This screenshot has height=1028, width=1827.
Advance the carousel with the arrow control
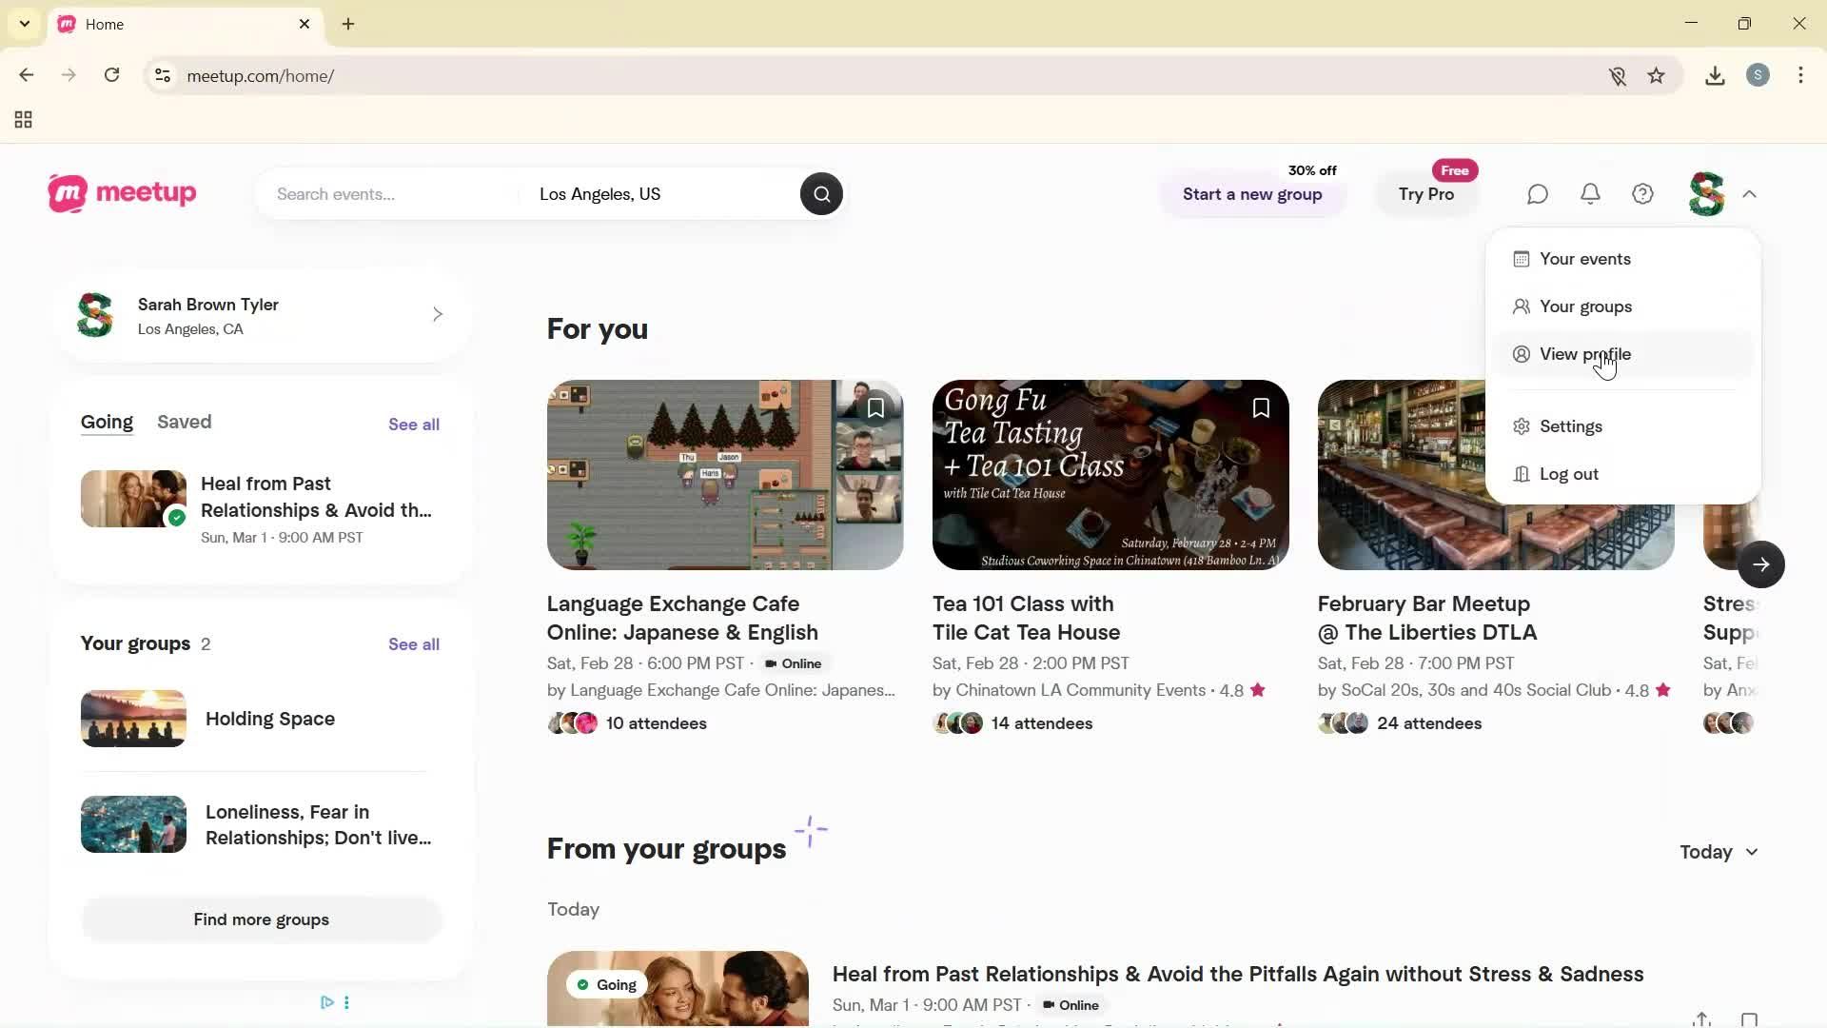click(1761, 564)
